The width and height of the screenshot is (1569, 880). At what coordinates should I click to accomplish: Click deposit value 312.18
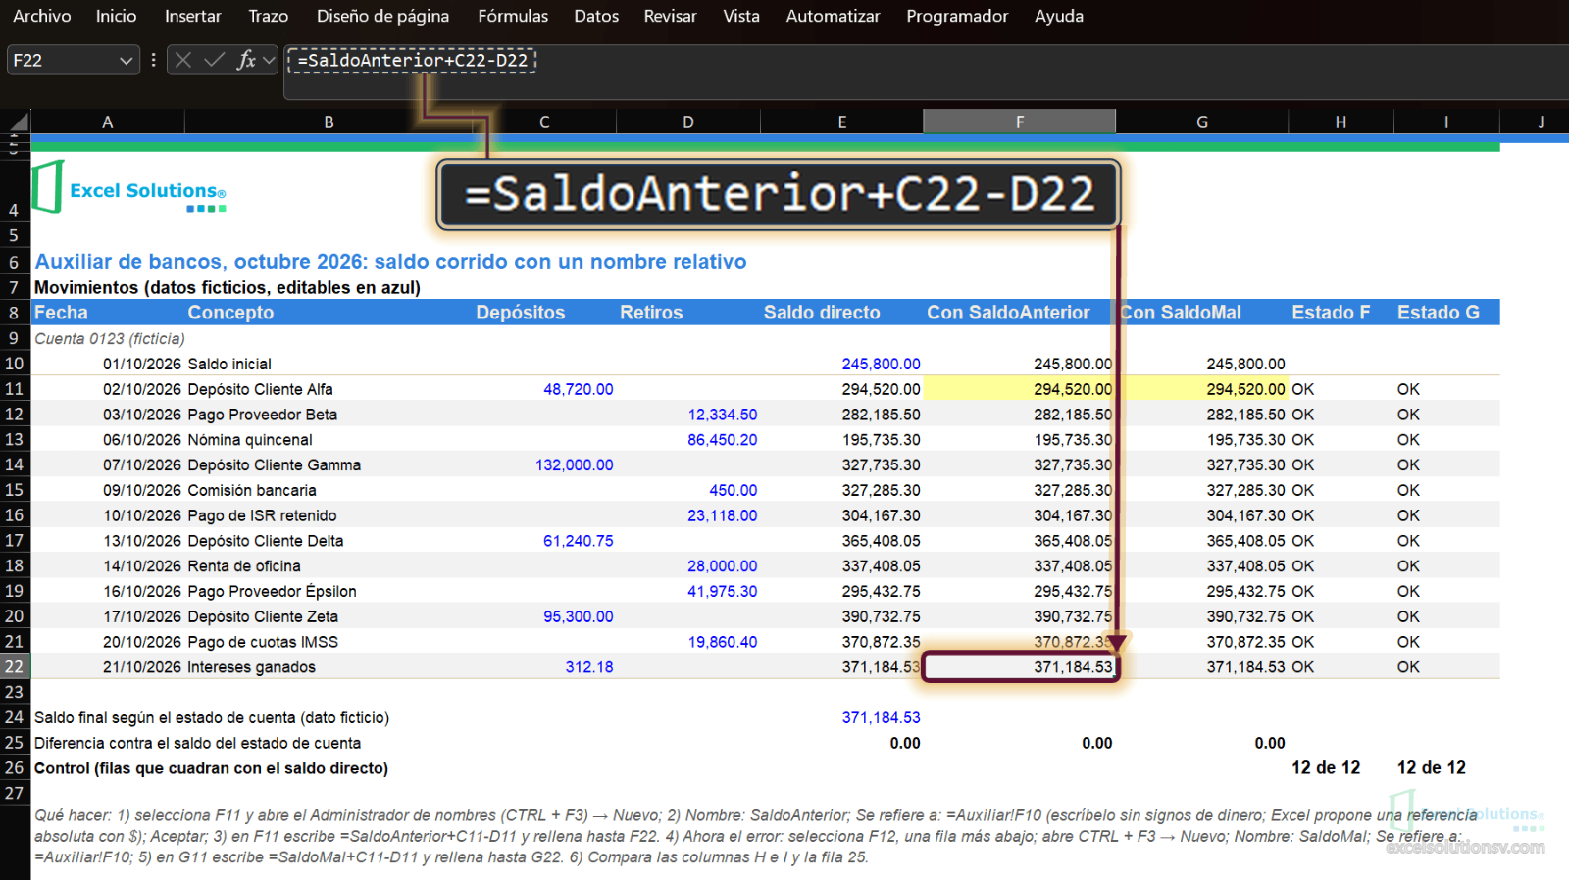click(589, 667)
